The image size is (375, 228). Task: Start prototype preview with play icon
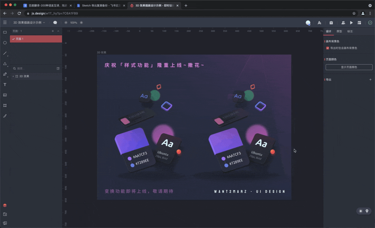click(x=351, y=23)
